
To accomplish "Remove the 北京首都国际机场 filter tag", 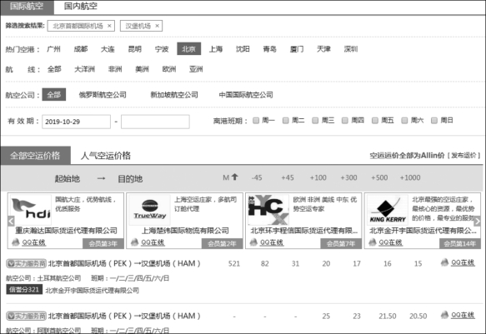I will point(109,26).
